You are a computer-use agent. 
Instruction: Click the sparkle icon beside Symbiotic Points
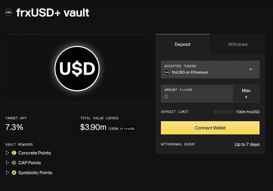pos(7,173)
